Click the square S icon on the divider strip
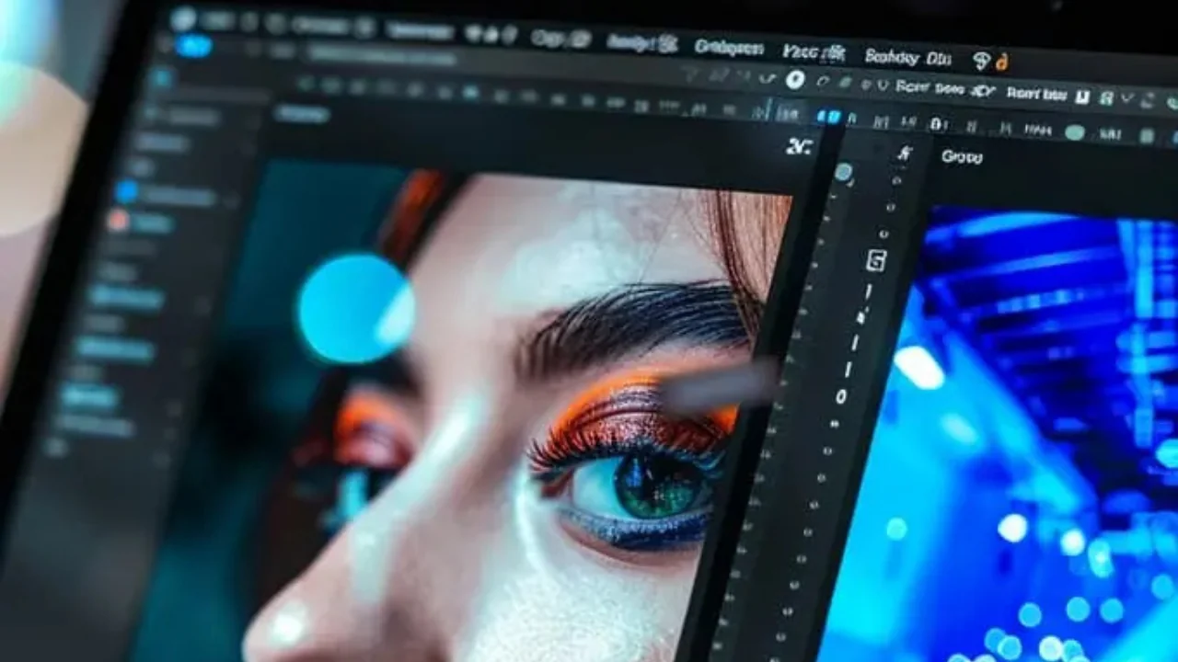The image size is (1178, 662). coord(875,261)
